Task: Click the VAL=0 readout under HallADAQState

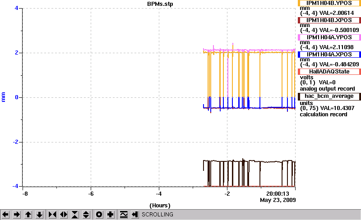Action: pos(327,82)
